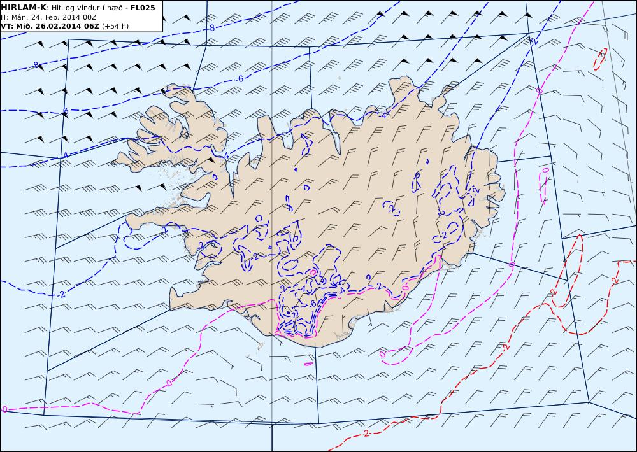Click the '(+54 h)' forecast offset text
Viewport: 637px width, 452px height.
point(115,26)
